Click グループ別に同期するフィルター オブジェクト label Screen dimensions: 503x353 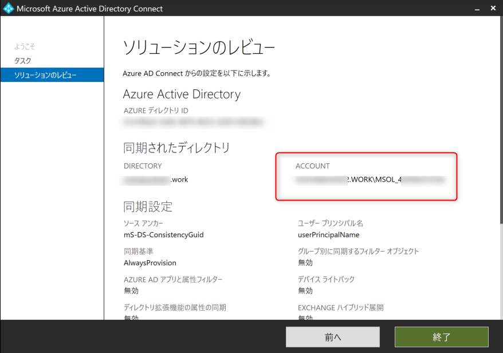(358, 251)
